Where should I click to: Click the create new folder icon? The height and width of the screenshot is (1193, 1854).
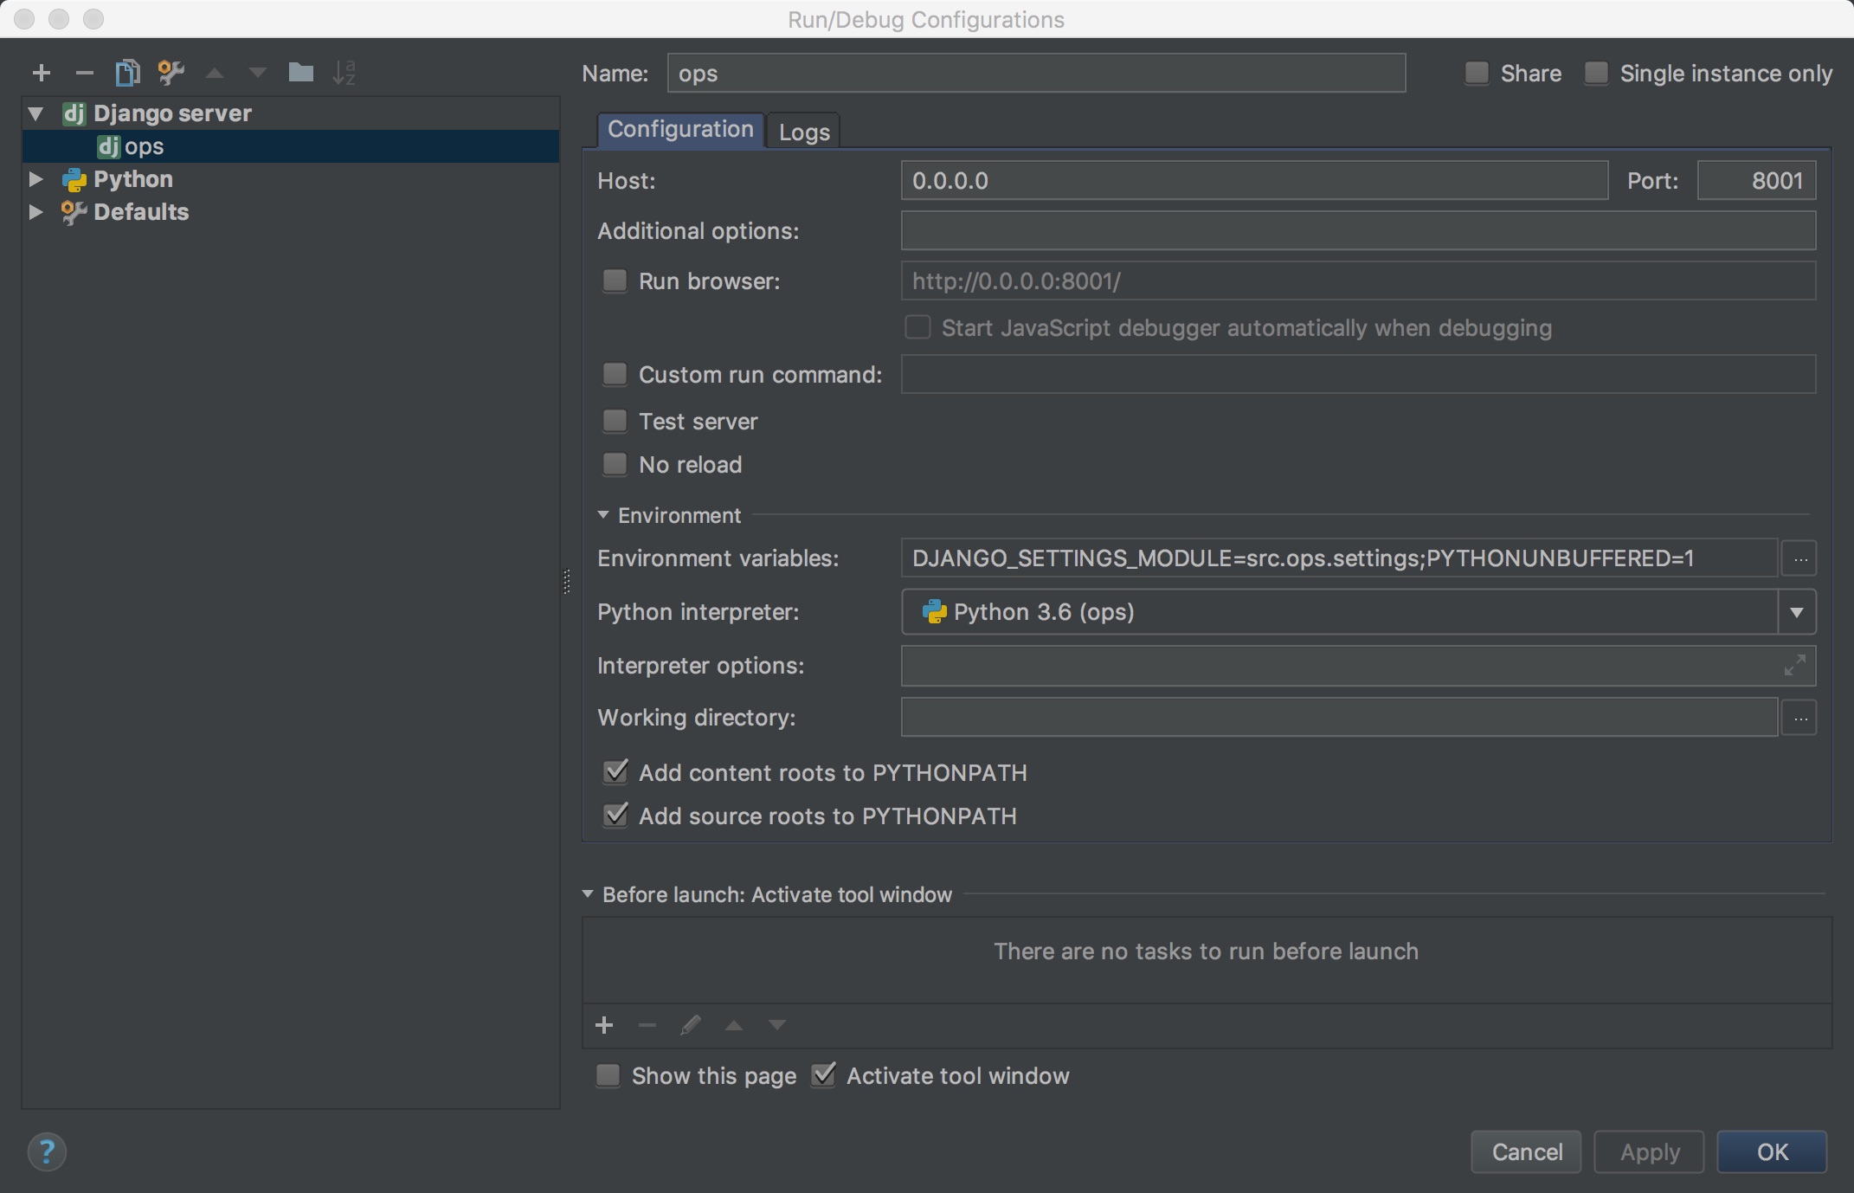pyautogui.click(x=300, y=73)
